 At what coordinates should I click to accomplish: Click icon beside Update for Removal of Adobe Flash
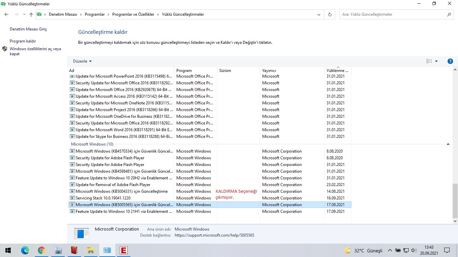click(72, 185)
